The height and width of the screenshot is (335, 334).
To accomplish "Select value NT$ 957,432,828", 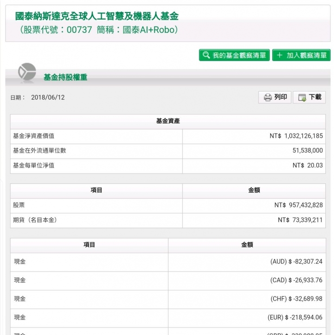I will 299,205.
